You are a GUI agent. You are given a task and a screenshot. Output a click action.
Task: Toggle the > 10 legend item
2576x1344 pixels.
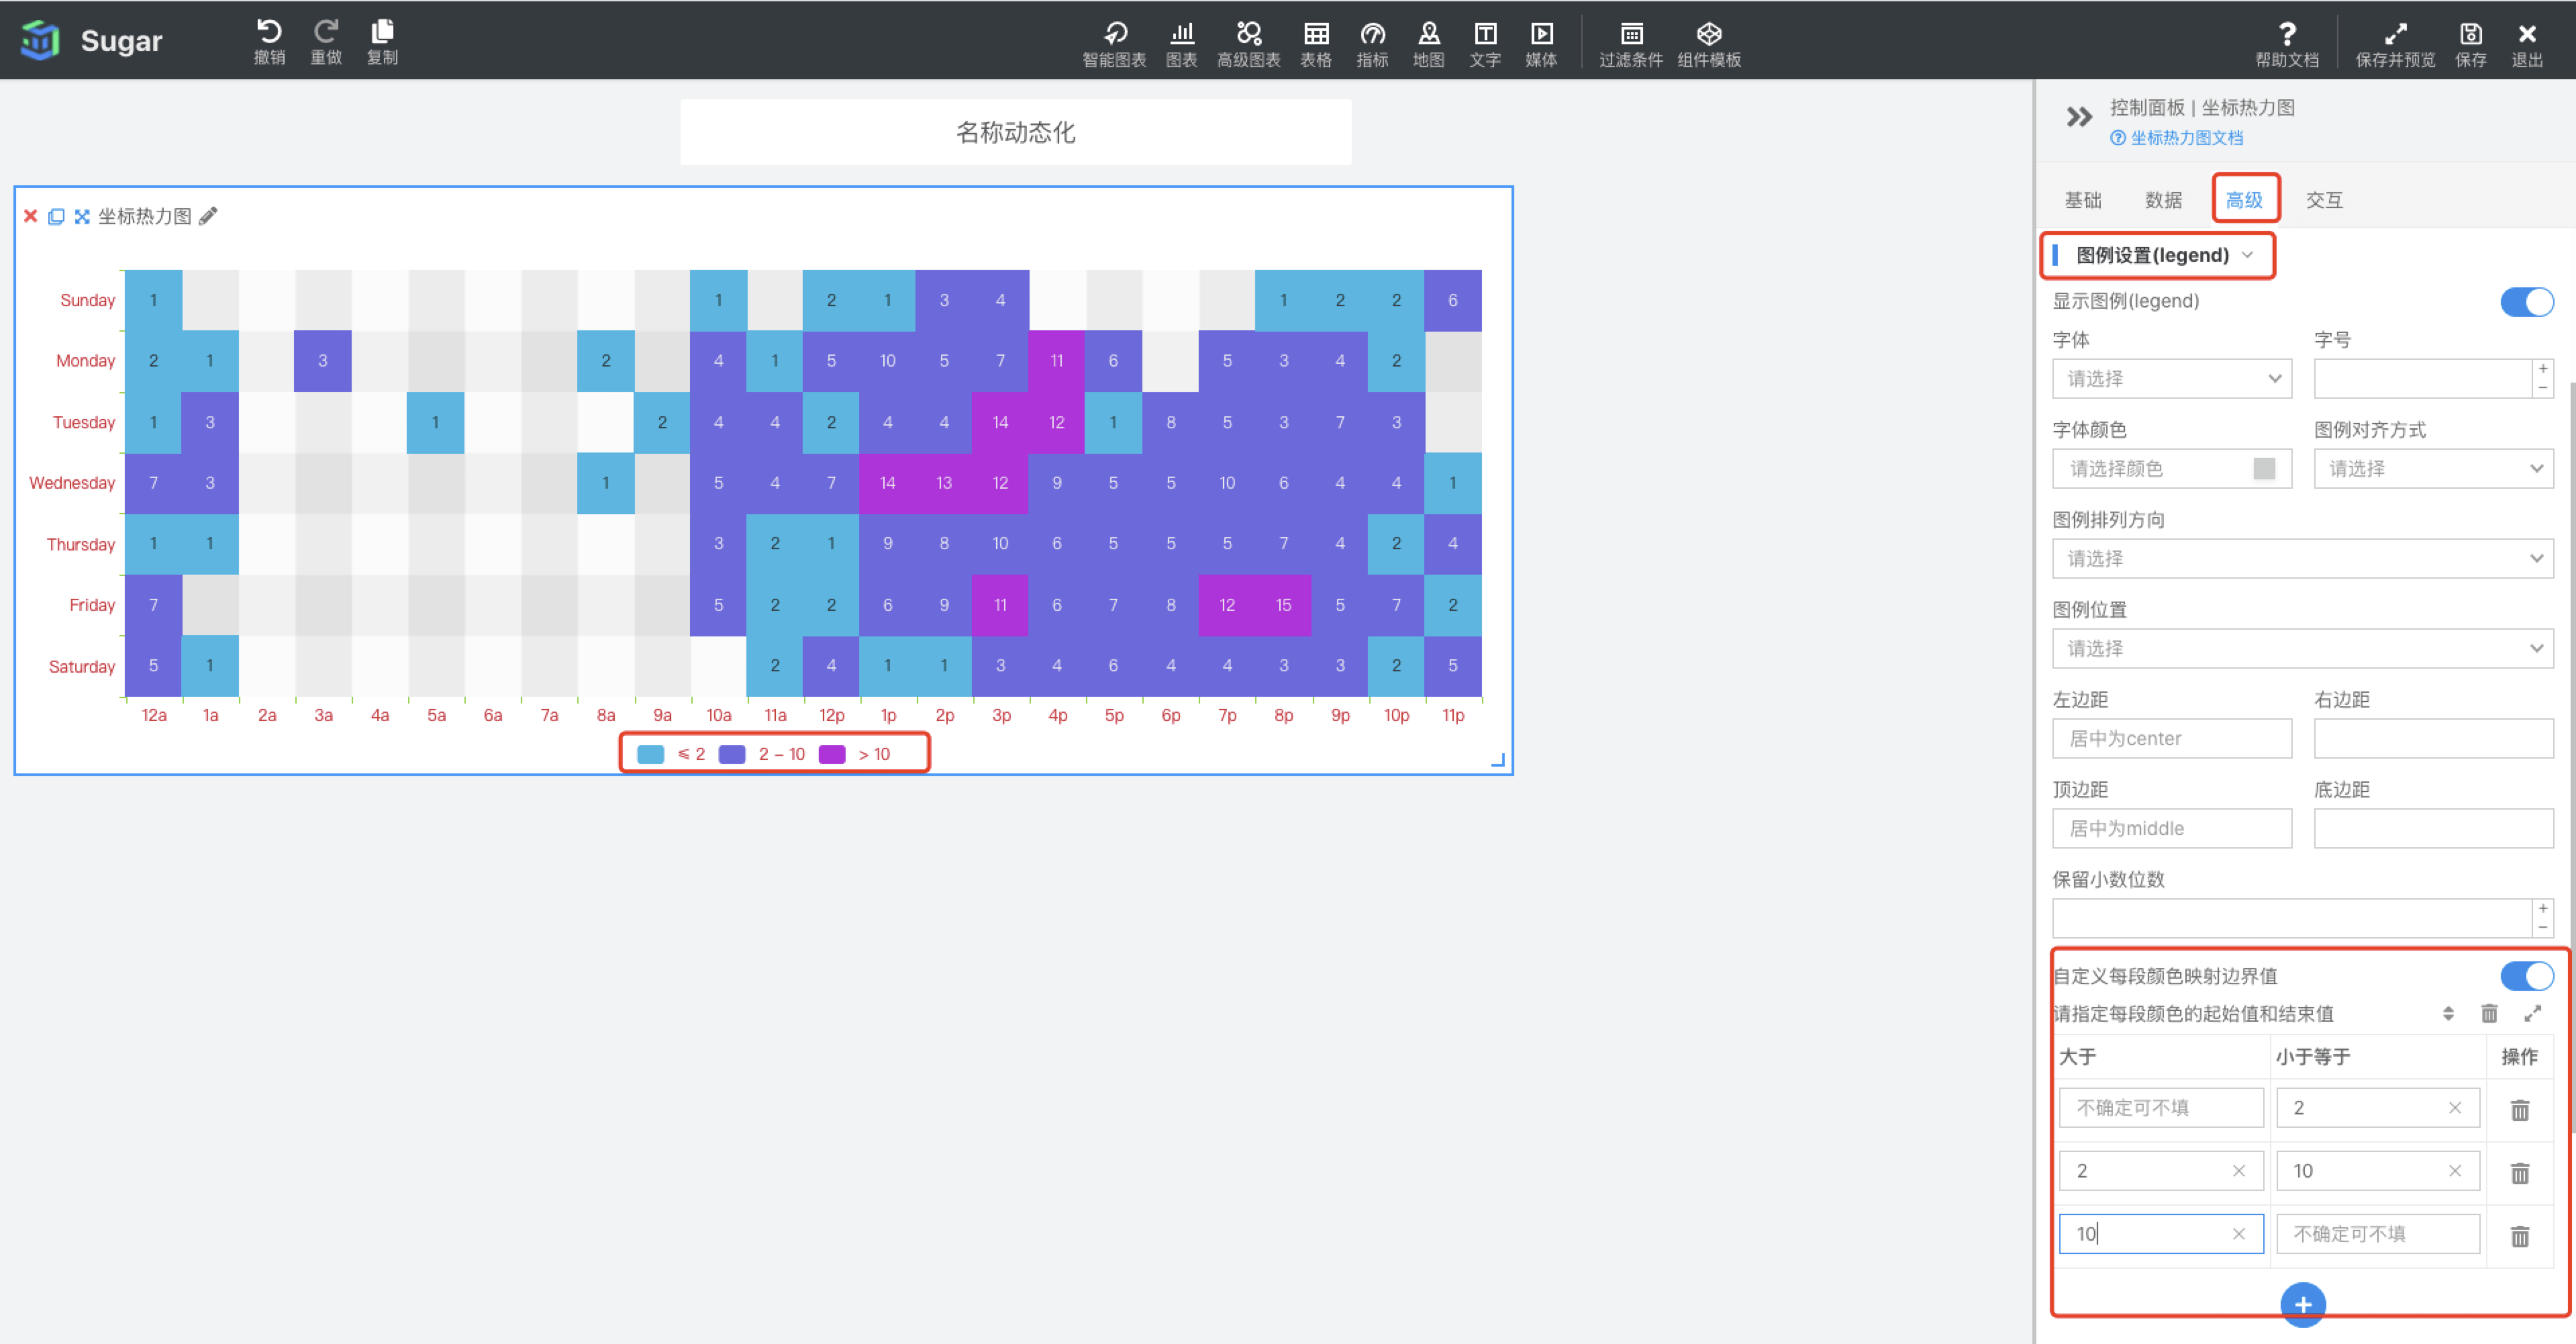855,754
